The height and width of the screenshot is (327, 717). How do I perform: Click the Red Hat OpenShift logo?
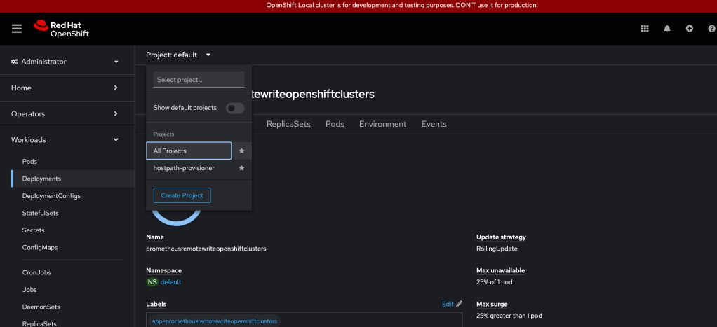[61, 28]
